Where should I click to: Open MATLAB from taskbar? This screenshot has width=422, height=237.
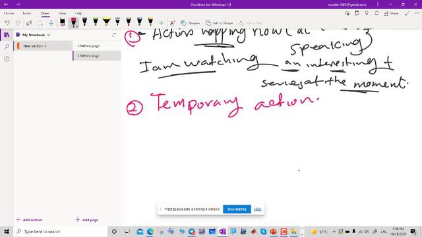coord(253,231)
